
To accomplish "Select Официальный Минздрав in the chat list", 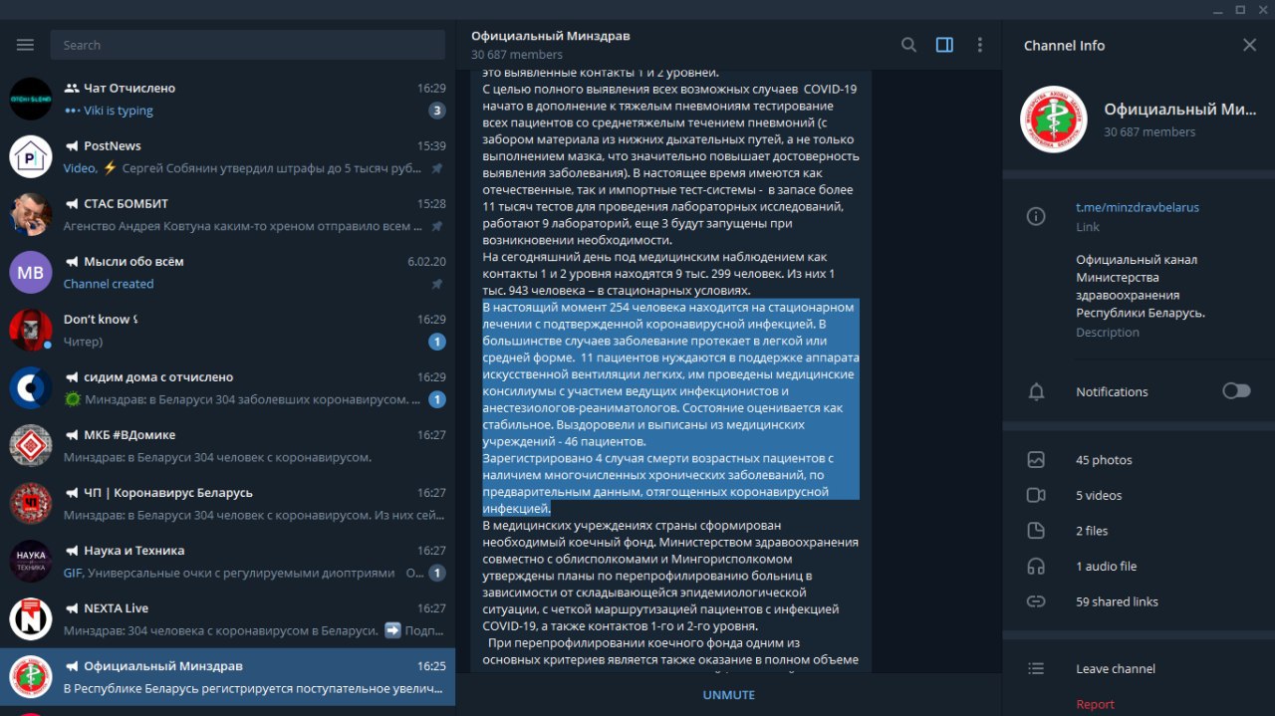I will click(x=228, y=676).
